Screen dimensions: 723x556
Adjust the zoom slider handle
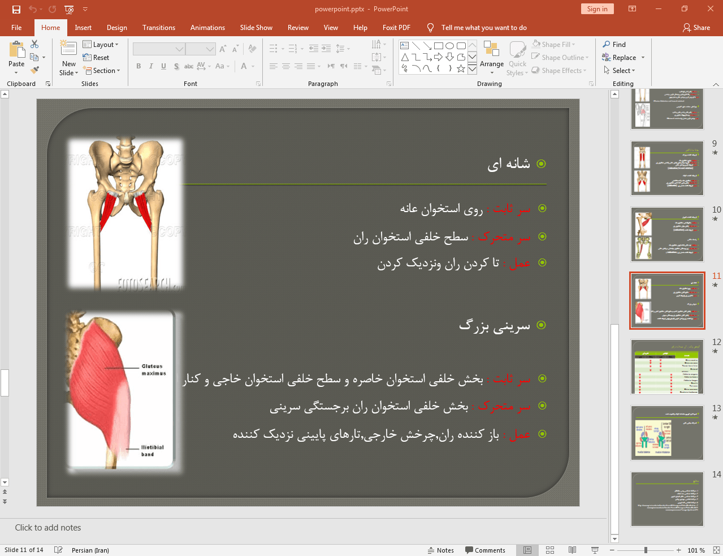(x=646, y=550)
